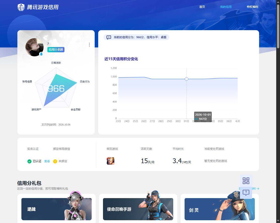280x223 pixels.
Task: Open the 首页 navigation item
Action: pyautogui.click(x=202, y=7)
